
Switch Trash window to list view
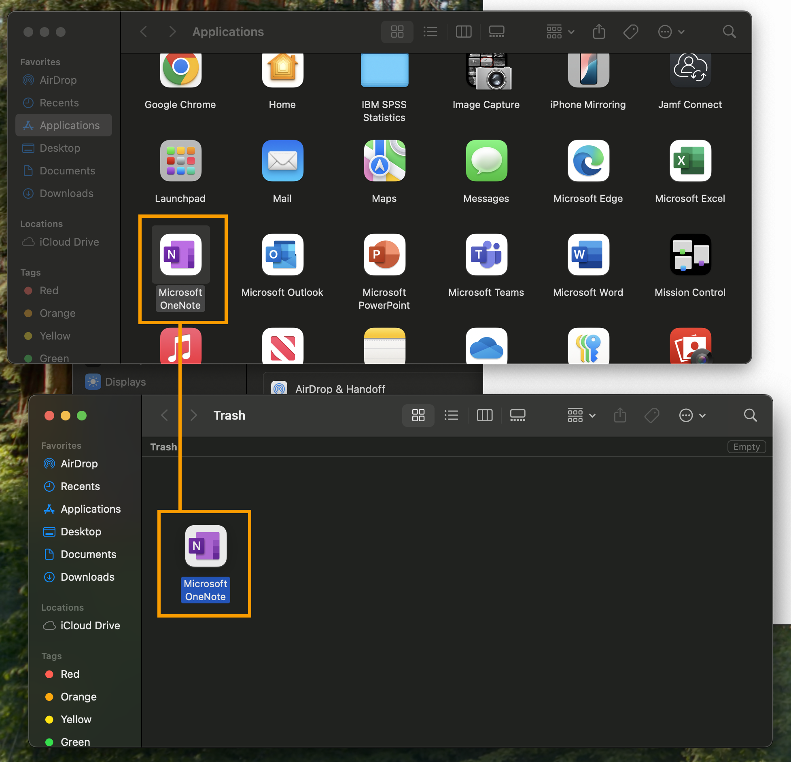pyautogui.click(x=451, y=415)
